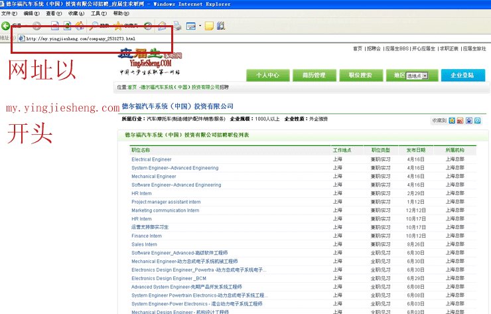Image resolution: width=491 pixels, height=314 pixels.
Task: Open 应届生BBS top navigation link
Action: [397, 48]
